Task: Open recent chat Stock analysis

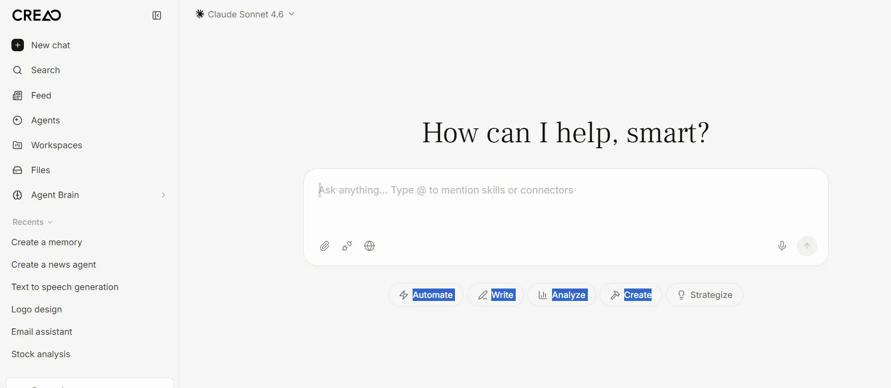Action: tap(41, 354)
